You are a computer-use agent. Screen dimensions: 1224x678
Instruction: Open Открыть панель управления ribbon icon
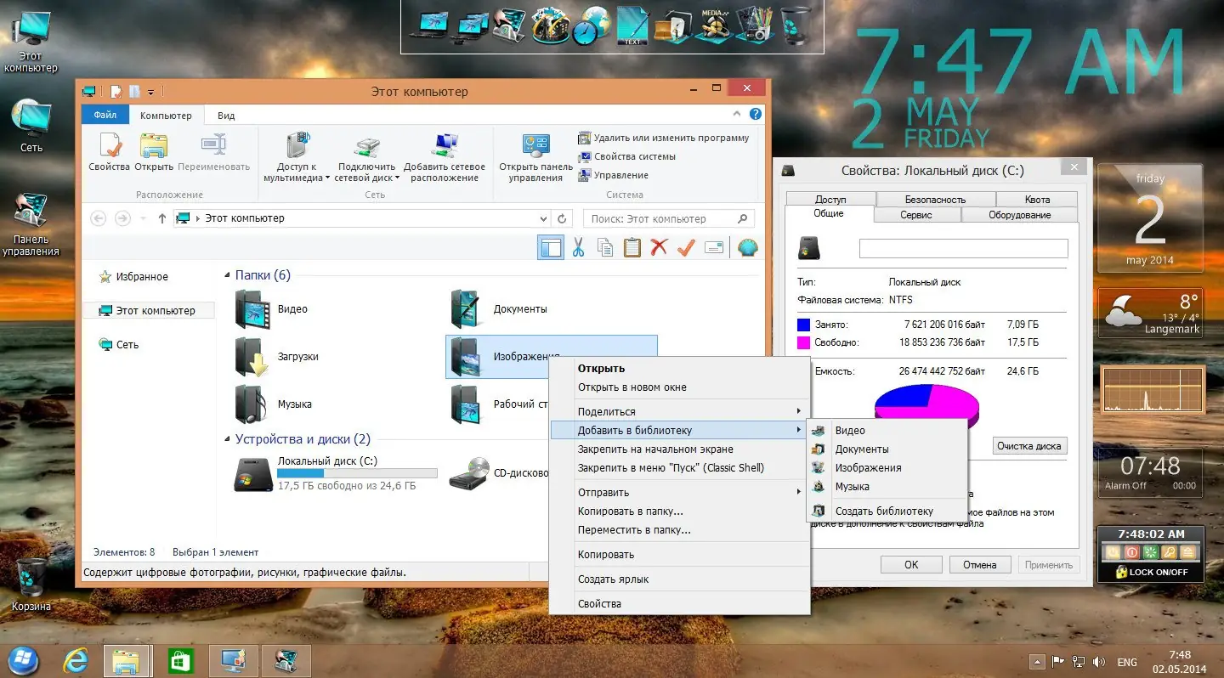[x=536, y=158]
